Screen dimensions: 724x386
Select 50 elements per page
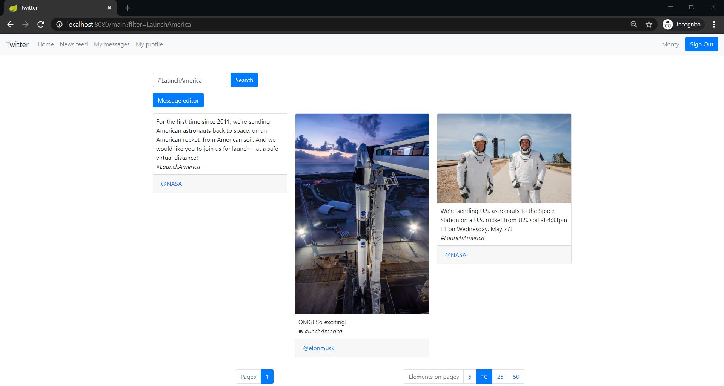pyautogui.click(x=516, y=376)
